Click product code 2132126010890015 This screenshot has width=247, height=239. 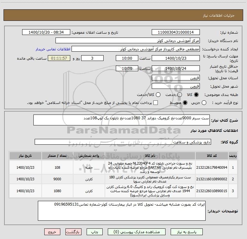point(212,191)
